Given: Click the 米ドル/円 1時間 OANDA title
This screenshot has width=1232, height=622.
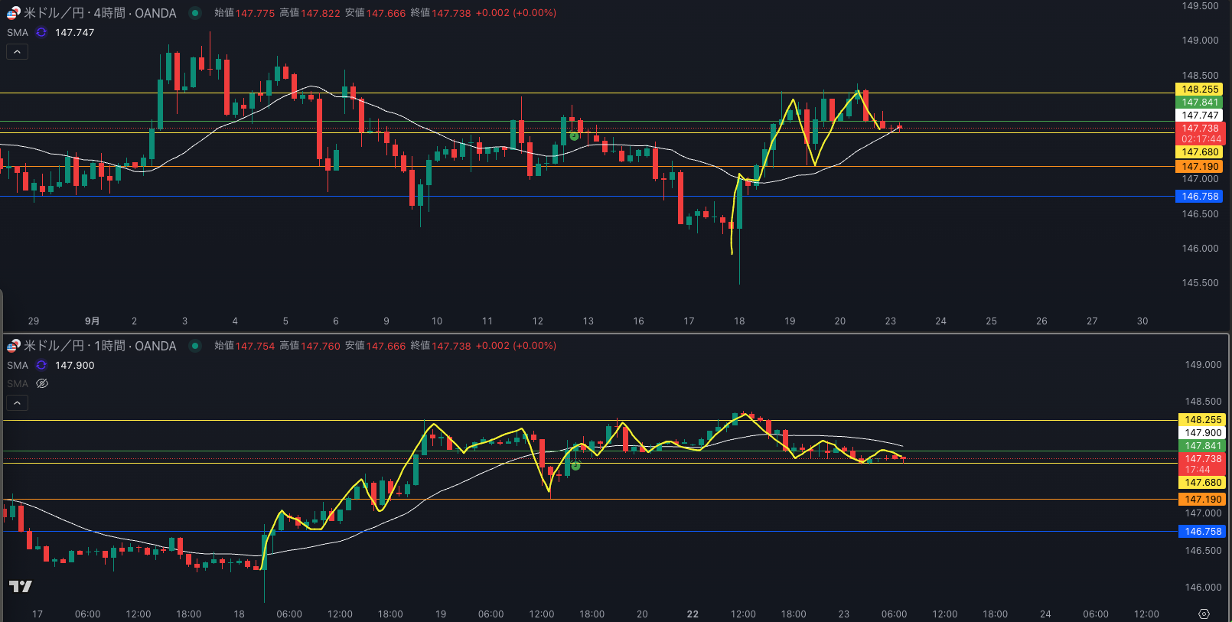Looking at the screenshot, I should click(x=99, y=346).
